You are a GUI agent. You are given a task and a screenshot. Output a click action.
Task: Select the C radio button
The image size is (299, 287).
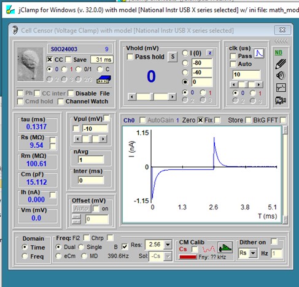[x=100, y=69]
